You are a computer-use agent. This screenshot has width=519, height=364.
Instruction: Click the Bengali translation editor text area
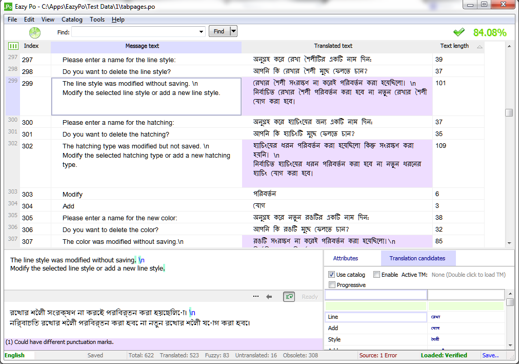click(x=164, y=320)
